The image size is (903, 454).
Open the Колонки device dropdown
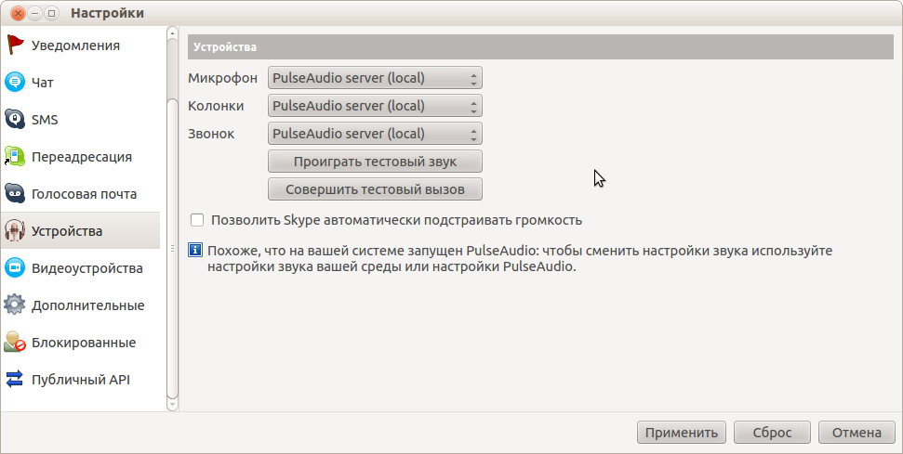tap(375, 106)
